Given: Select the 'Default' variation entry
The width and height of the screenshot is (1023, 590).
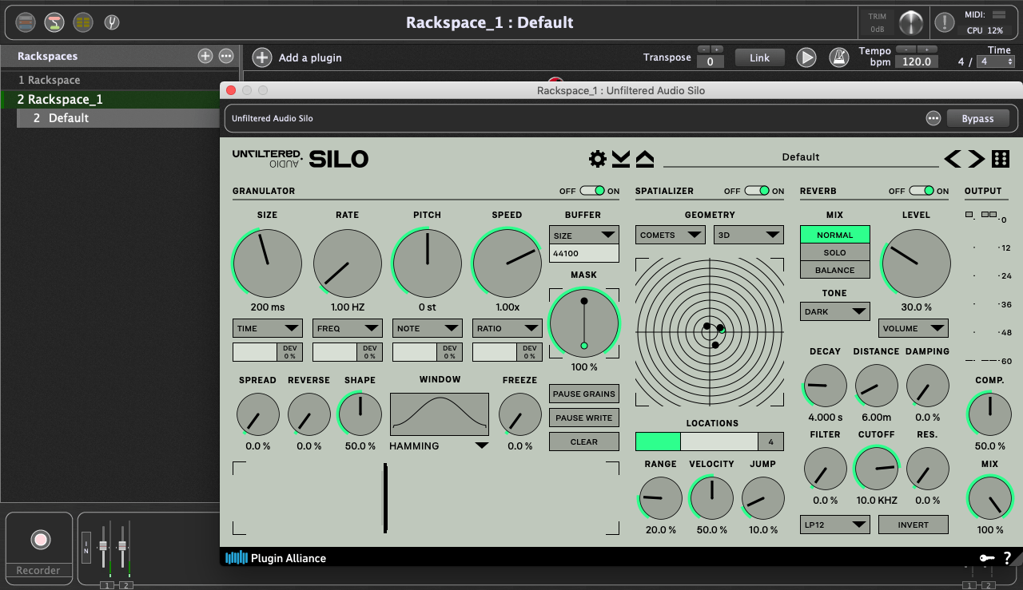Looking at the screenshot, I should pos(118,117).
